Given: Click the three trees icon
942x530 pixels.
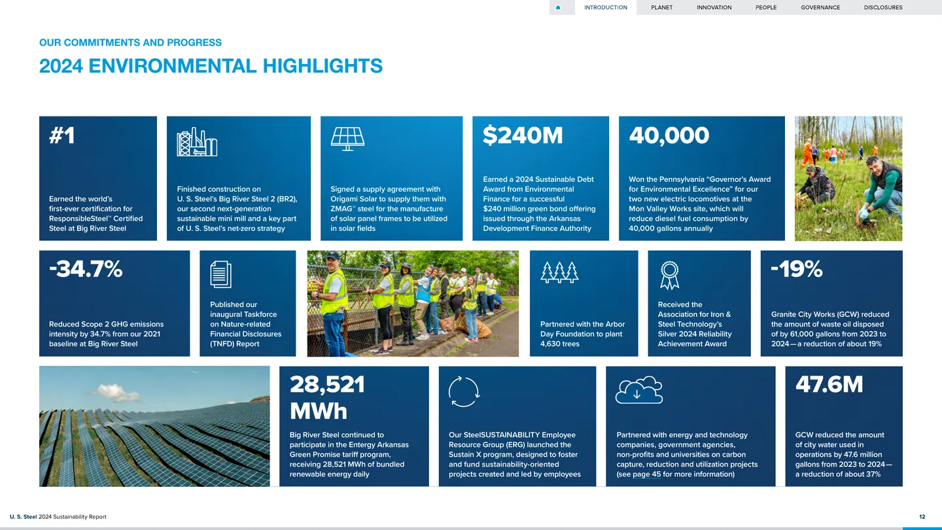Looking at the screenshot, I should click(x=559, y=272).
